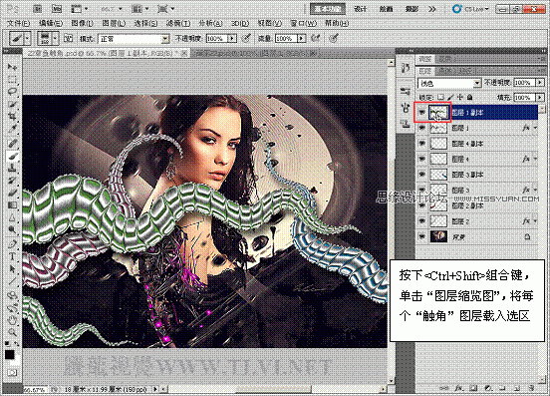Select the Spot Healing Brush tool
The image size is (550, 396).
click(x=12, y=143)
